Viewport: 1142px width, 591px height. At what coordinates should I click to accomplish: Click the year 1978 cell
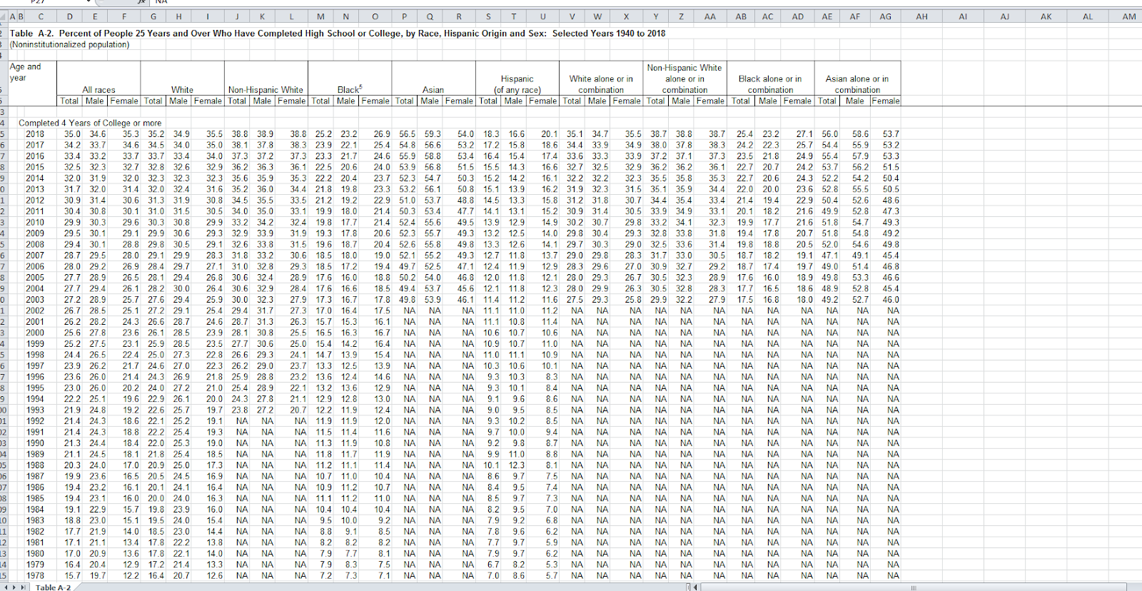(35, 575)
